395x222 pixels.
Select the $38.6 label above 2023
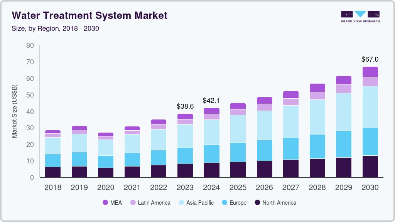(185, 106)
